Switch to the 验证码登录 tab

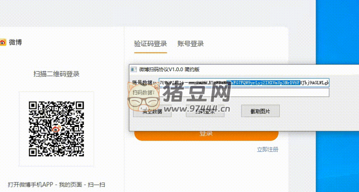pos(150,44)
